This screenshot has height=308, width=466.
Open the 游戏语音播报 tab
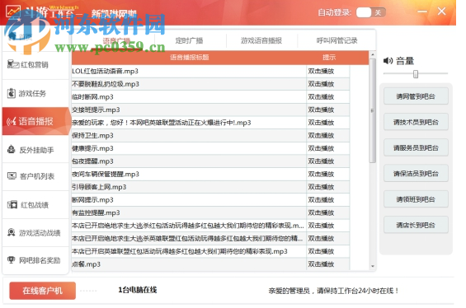tap(261, 40)
